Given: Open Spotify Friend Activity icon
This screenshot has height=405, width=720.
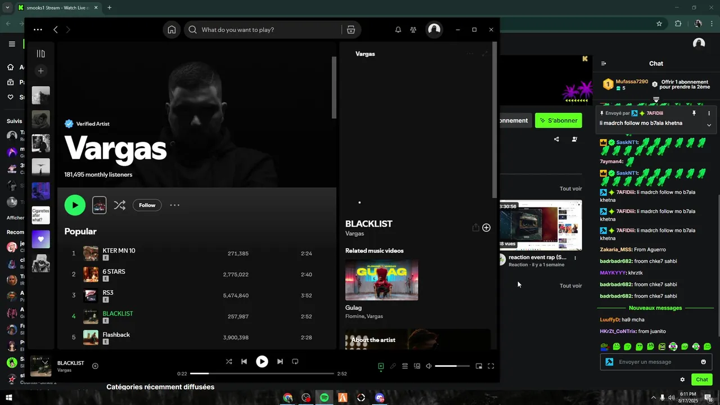Looking at the screenshot, I should 413,30.
